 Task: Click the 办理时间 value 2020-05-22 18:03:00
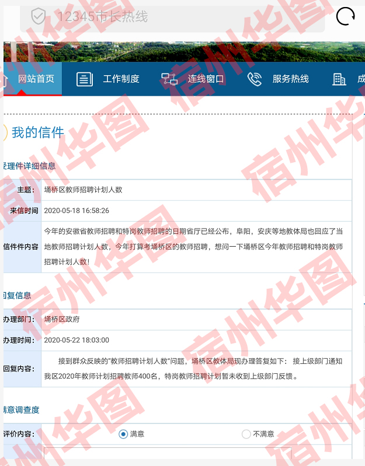(77, 340)
